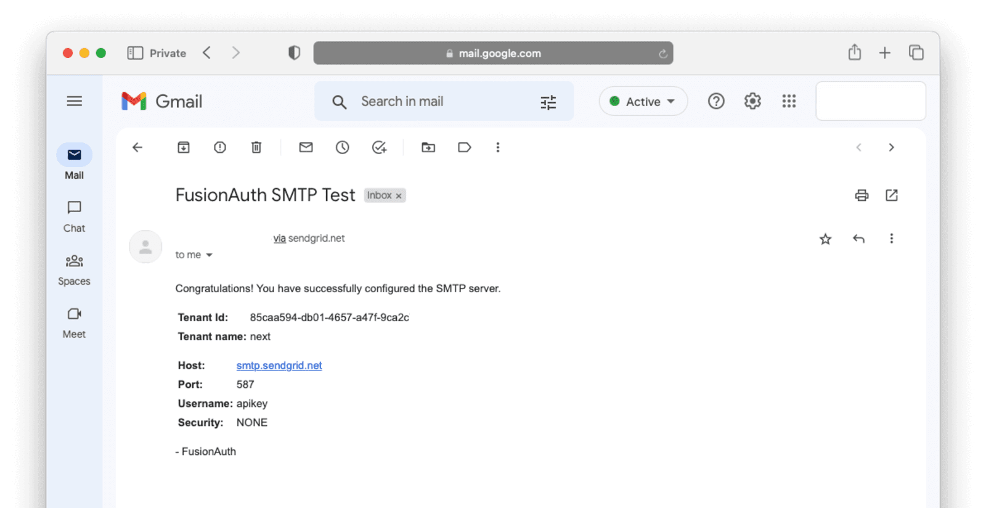
Task: Show search options filter icon
Action: [548, 102]
